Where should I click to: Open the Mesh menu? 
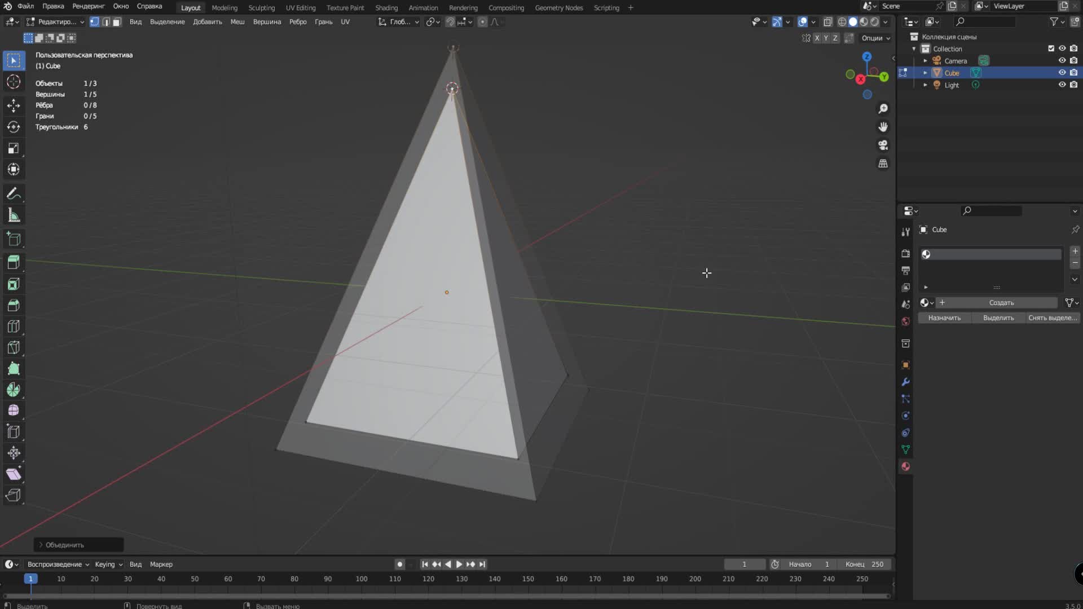coord(237,22)
